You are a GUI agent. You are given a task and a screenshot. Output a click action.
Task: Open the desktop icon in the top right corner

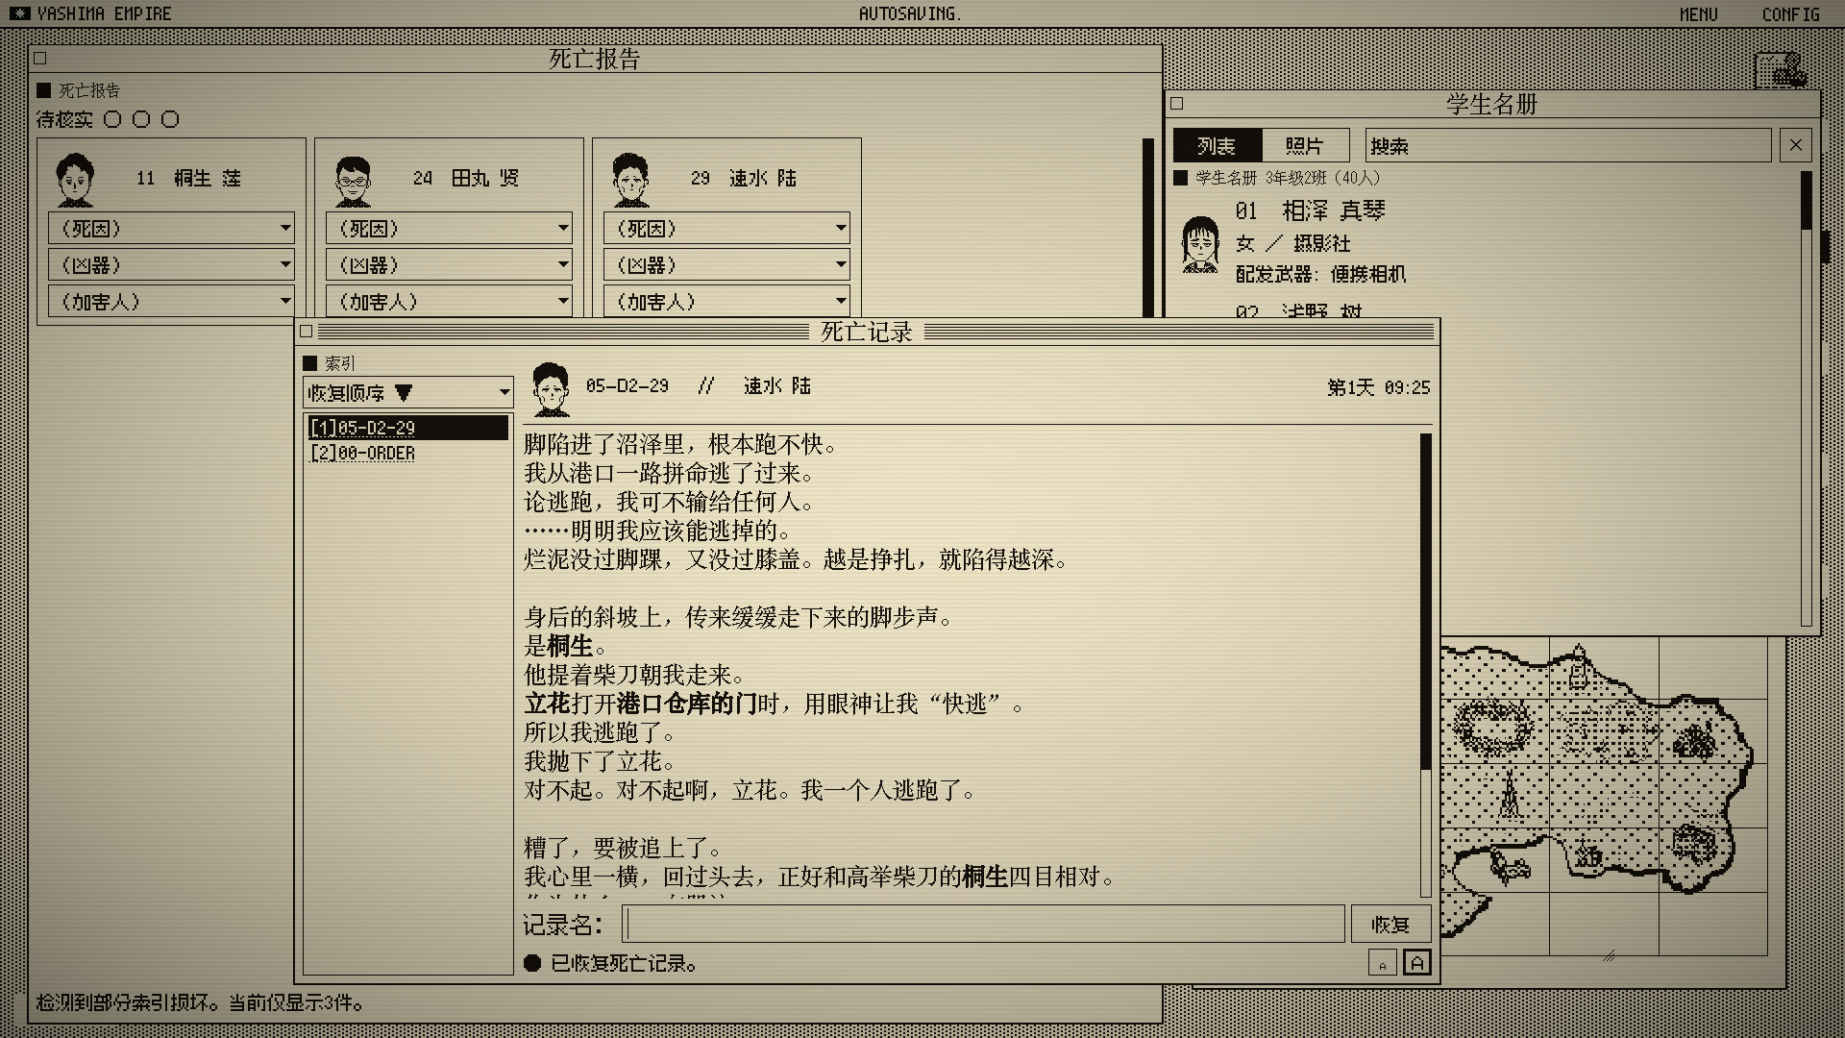(1781, 70)
